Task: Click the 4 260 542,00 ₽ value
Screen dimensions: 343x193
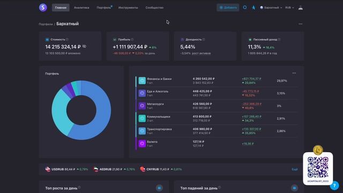Action: 204,79
